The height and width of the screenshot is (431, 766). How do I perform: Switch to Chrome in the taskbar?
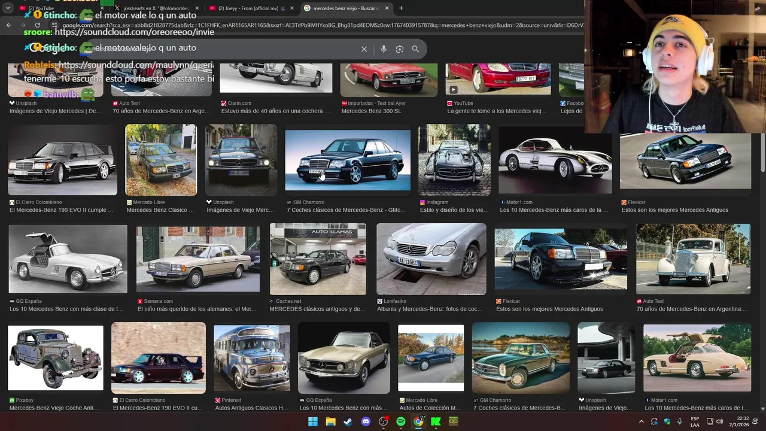(x=418, y=421)
